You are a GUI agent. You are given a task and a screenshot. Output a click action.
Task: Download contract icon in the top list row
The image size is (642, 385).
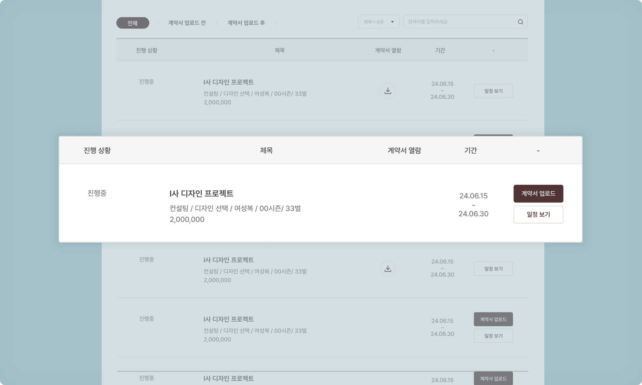click(388, 91)
